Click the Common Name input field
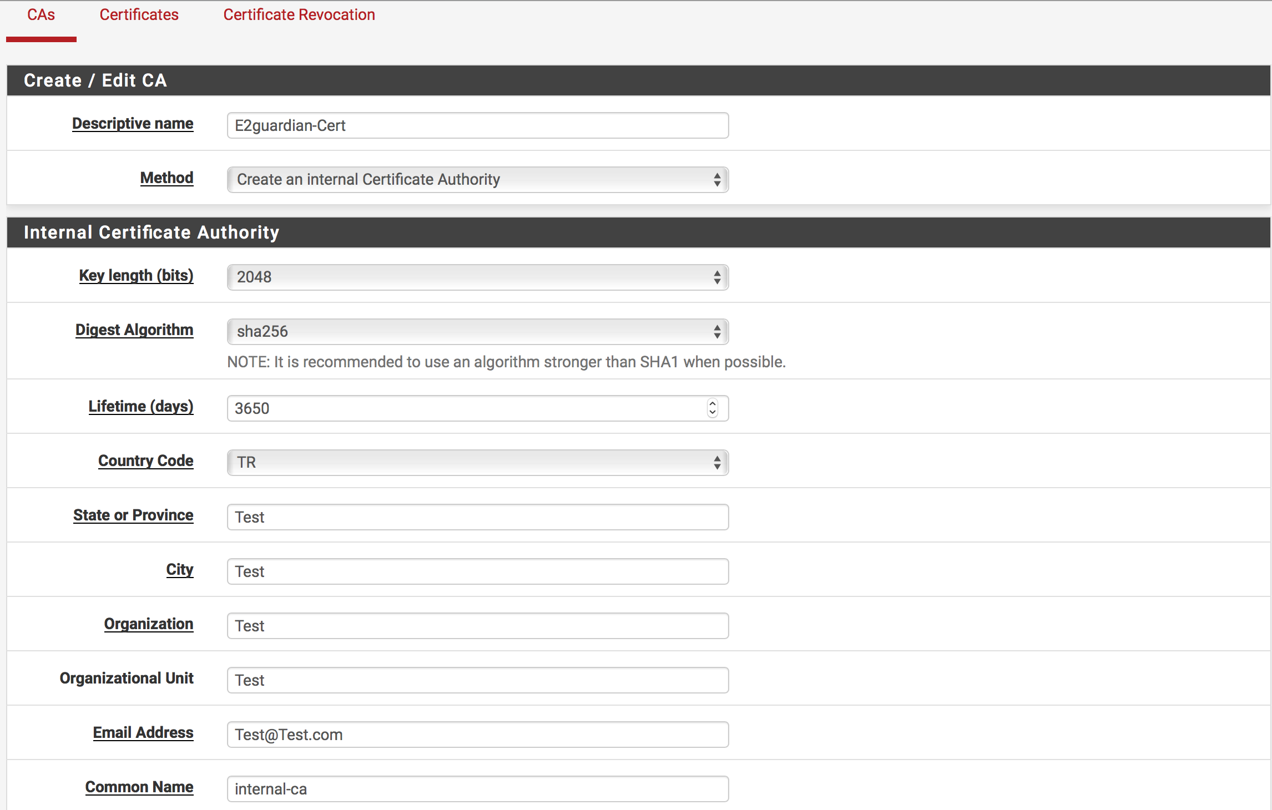Viewport: 1272px width, 810px height. coord(477,789)
